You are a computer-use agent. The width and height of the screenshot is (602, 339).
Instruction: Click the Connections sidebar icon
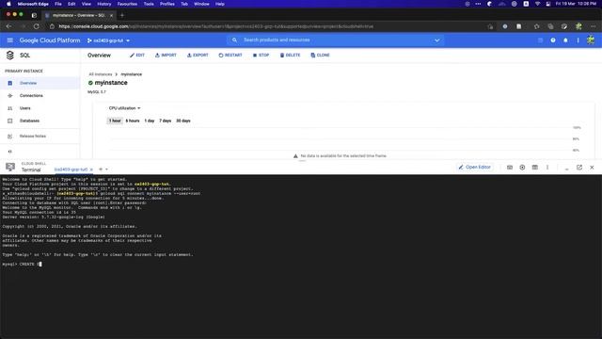10,96
